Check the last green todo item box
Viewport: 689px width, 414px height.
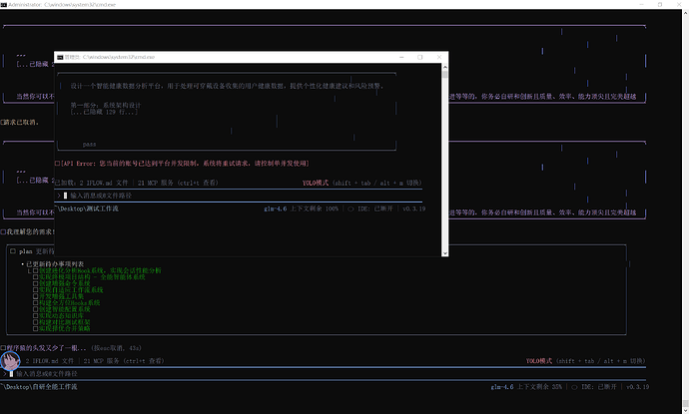pyautogui.click(x=36, y=327)
